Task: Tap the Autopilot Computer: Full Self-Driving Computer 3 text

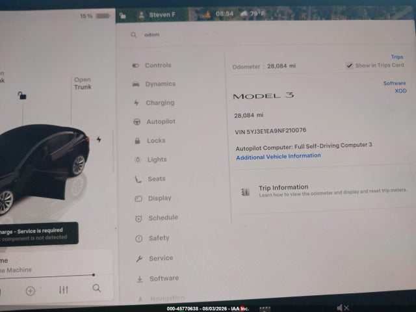Action: tap(304, 146)
